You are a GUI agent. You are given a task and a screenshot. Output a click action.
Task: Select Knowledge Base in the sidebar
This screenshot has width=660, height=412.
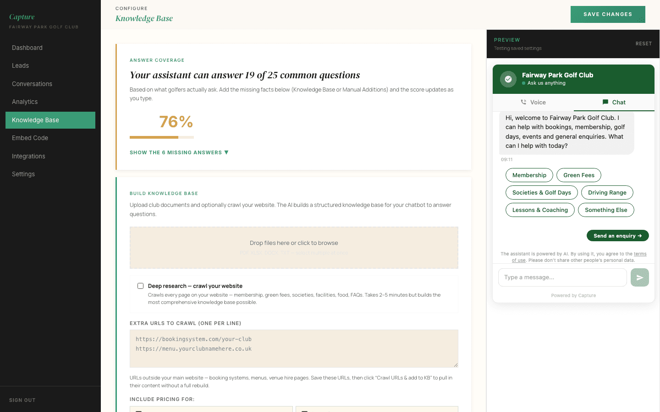point(50,120)
